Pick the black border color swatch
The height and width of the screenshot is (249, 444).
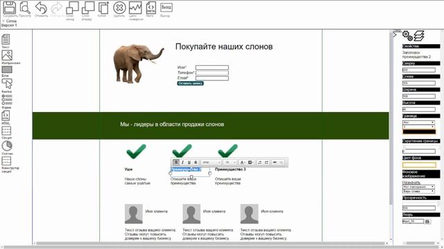pyautogui.click(x=419, y=132)
